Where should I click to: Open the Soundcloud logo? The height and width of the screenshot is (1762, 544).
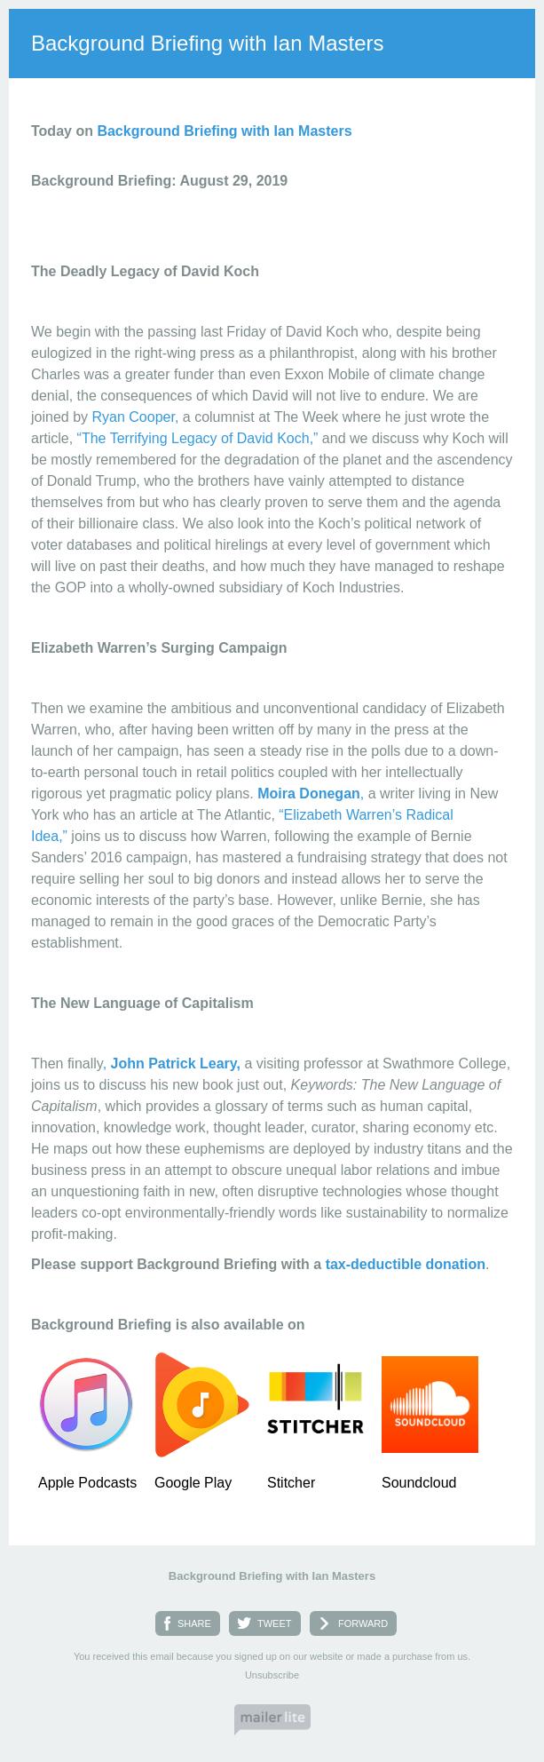430,1404
